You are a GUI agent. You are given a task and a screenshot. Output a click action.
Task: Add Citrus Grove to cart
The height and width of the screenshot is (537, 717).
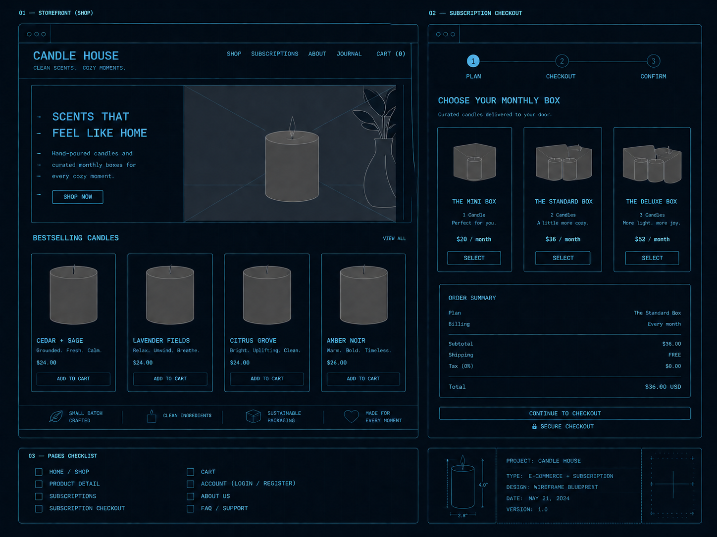(267, 379)
